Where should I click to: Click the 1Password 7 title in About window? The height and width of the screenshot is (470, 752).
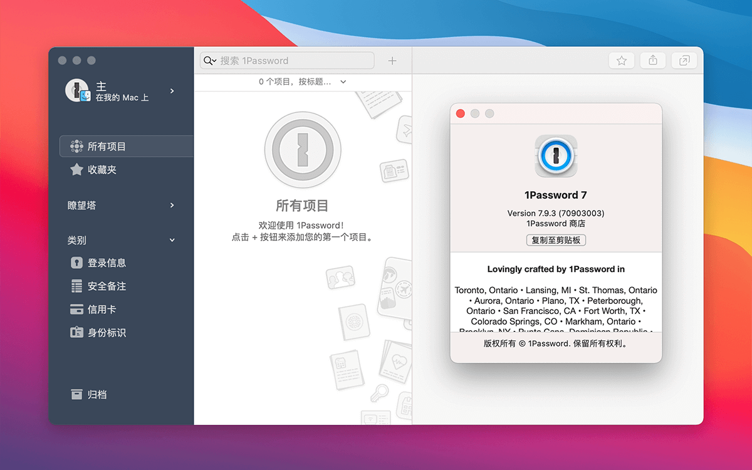556,195
